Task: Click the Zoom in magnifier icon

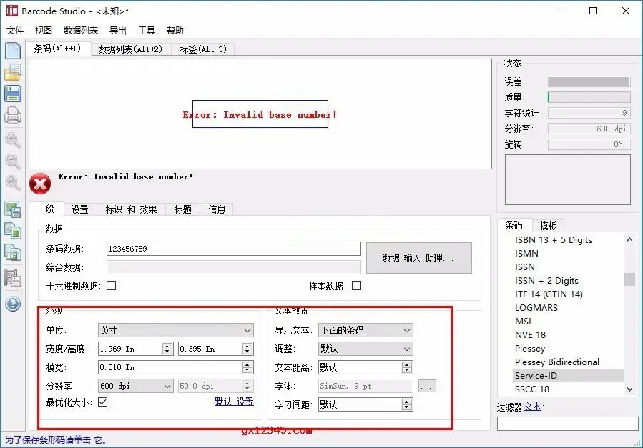Action: [13, 139]
